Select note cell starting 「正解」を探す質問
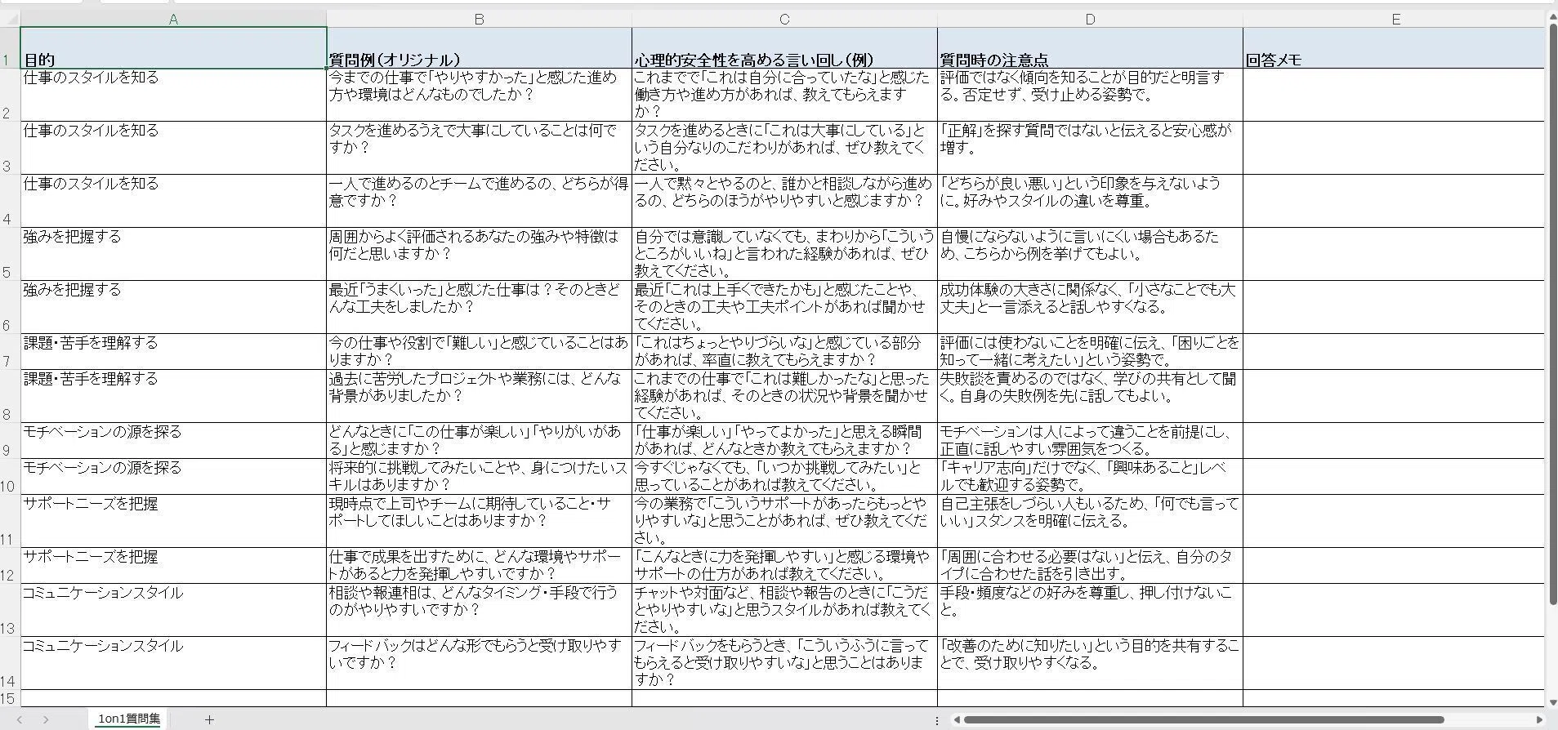Image resolution: width=1558 pixels, height=730 pixels. click(1090, 148)
